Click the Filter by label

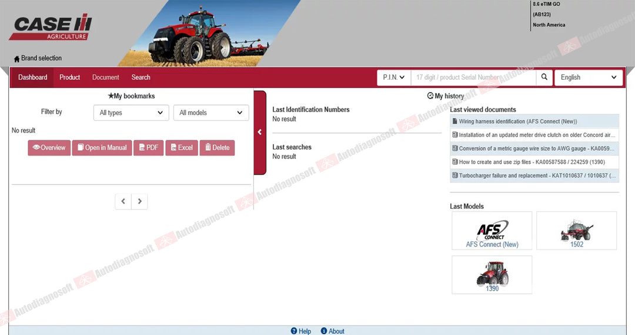tap(51, 111)
